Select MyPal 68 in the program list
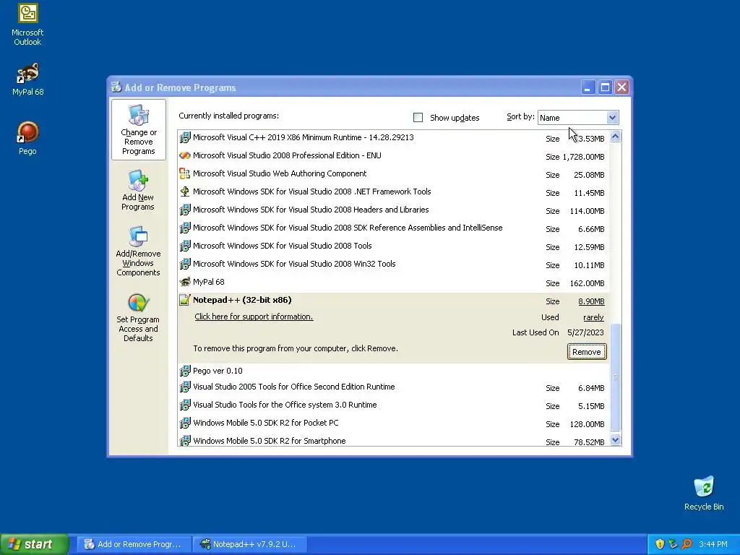740x555 pixels. [x=394, y=283]
